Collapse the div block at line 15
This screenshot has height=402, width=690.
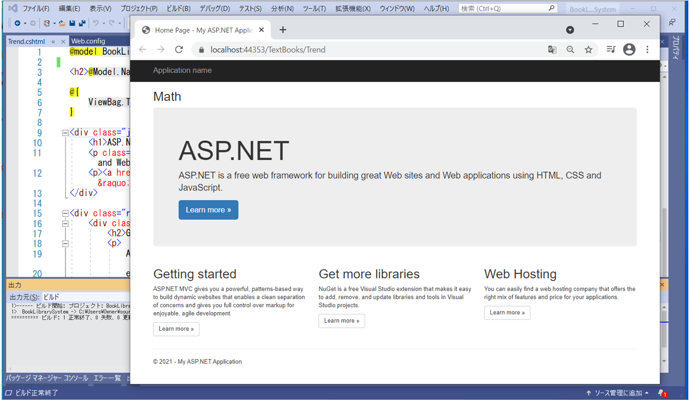coord(65,214)
